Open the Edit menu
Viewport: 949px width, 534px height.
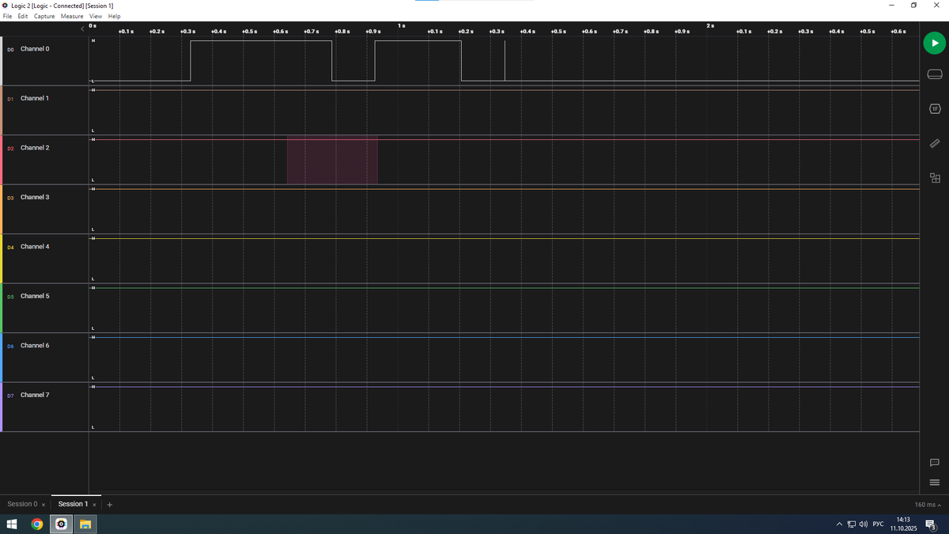coord(23,16)
